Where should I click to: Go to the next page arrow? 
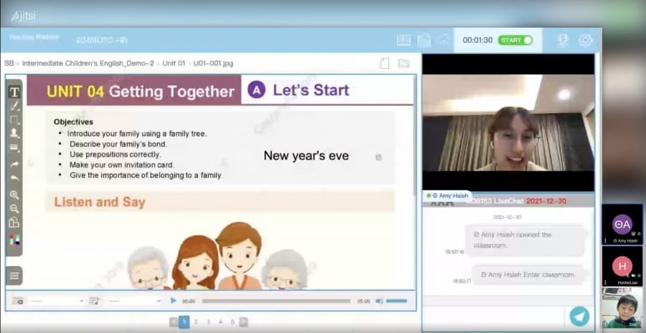[x=243, y=322]
